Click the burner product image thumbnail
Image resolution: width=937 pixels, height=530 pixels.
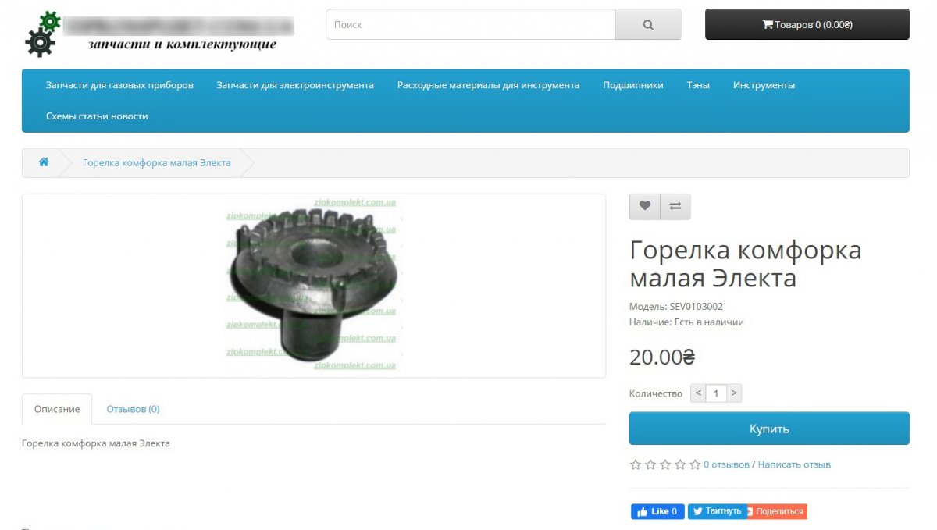point(314,286)
